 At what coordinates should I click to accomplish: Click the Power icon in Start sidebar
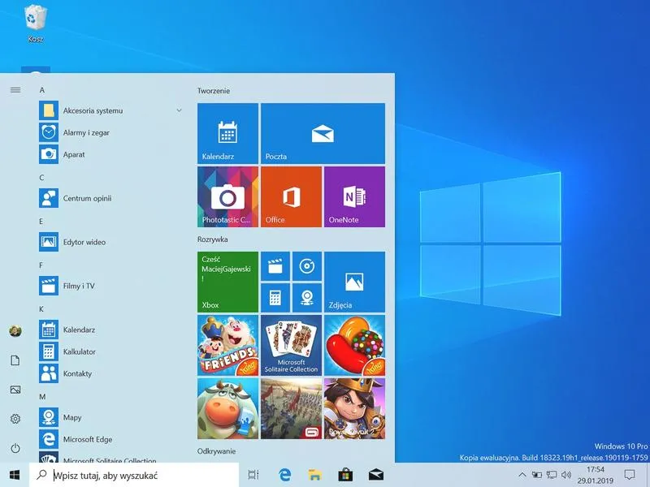[15, 448]
